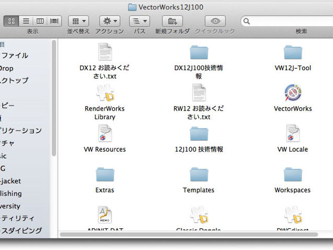
Task: Click the VectorWorks file name label
Action: pyautogui.click(x=293, y=109)
